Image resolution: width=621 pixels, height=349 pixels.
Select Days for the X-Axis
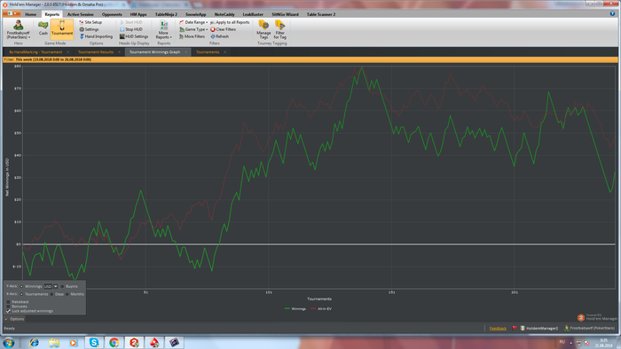click(x=51, y=294)
